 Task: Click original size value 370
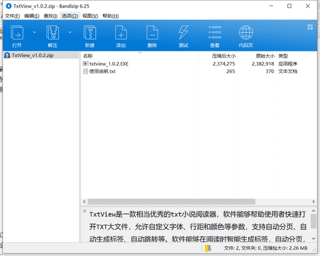(x=270, y=71)
